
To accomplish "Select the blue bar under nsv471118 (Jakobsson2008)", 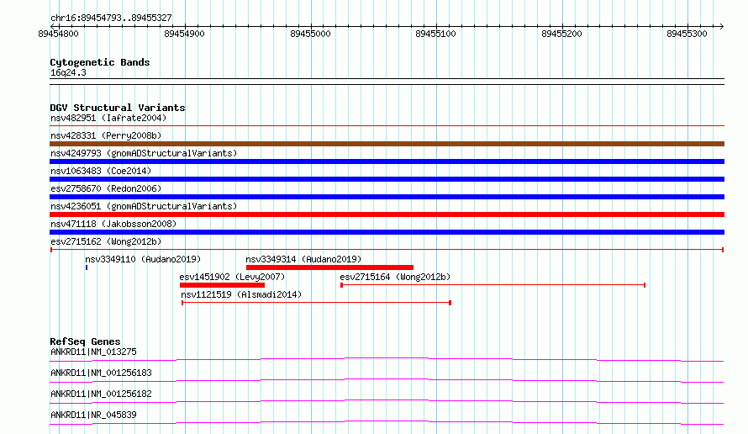I will [x=387, y=232].
